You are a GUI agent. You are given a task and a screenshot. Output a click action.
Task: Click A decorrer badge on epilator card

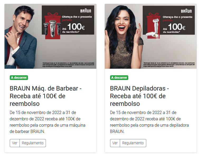119,78
